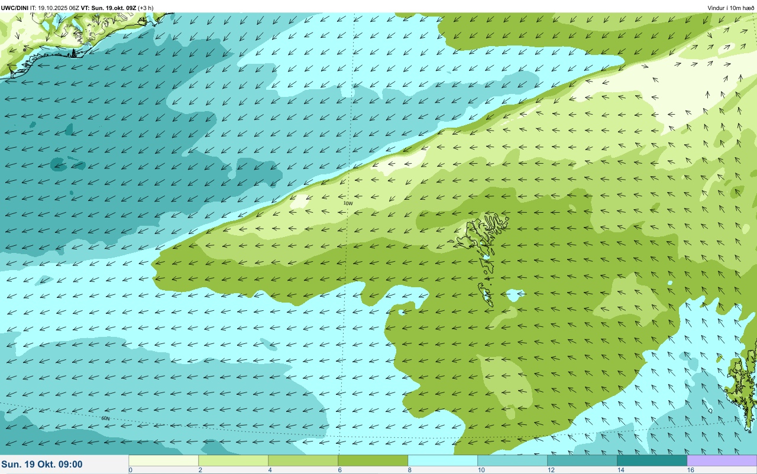
Task: Click the 14–16 dark teal legend swatch
Action: point(652,460)
